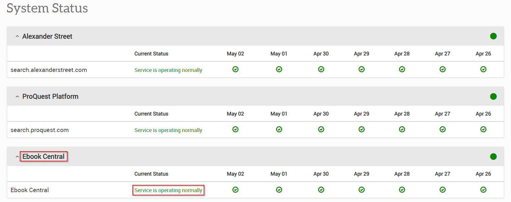
Task: Click Alexander Street green status dot
Action: click(x=493, y=36)
